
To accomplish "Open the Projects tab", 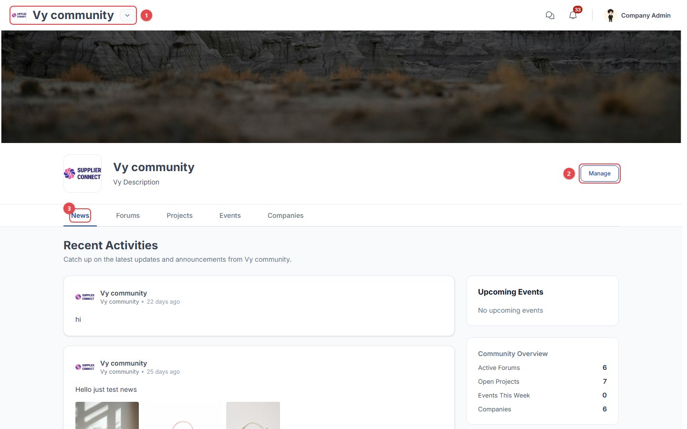I will click(x=179, y=215).
